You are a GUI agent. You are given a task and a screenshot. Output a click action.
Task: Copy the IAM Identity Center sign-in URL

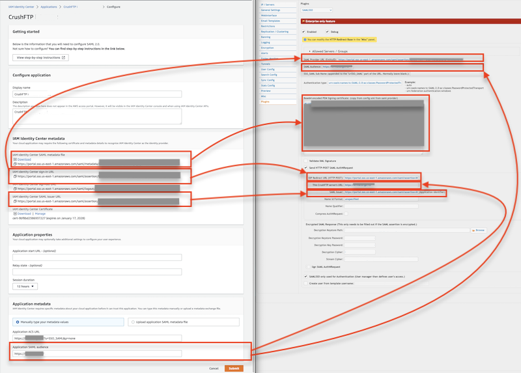point(15,176)
